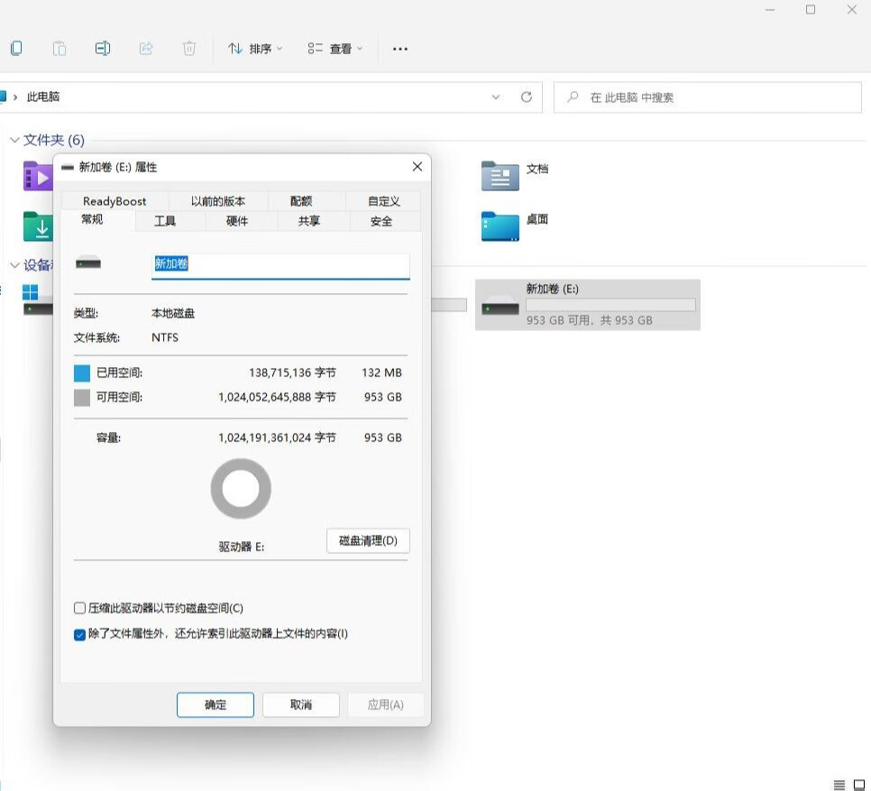Screen dimensions: 871x791
Task: Open the 排序 sort dropdown
Action: (255, 48)
